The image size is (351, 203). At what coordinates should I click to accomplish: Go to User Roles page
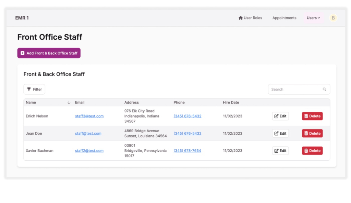pos(253,18)
